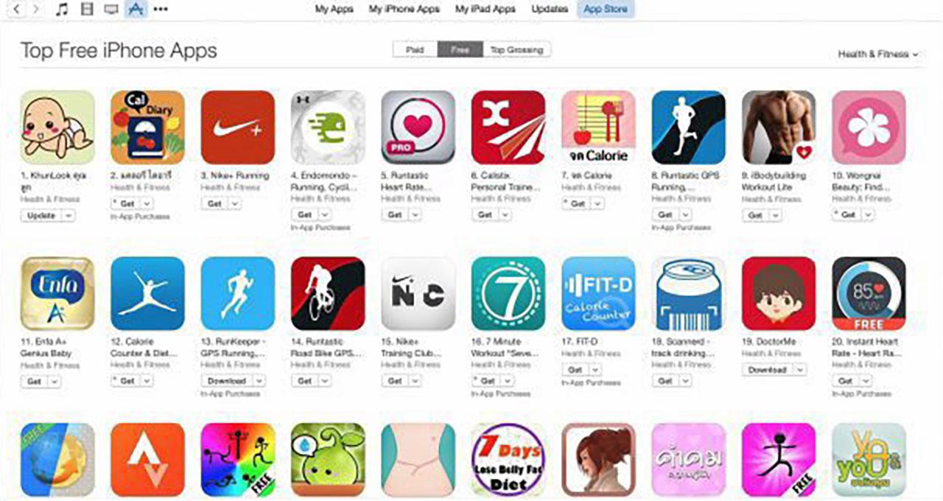Expand arrow beside KhunLook Update button
Viewport: 943px width, 501px height.
69,215
